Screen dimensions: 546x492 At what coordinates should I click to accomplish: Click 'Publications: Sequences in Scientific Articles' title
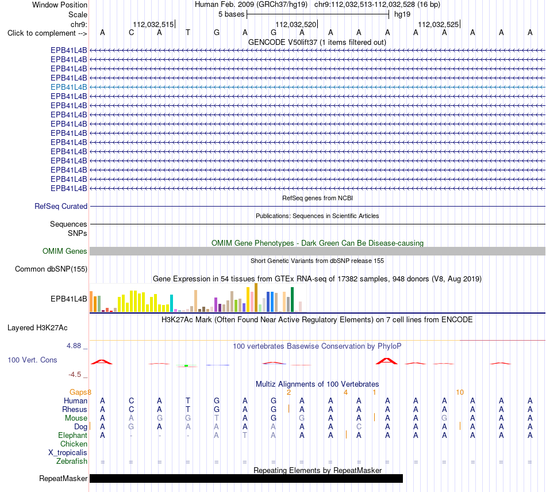click(317, 216)
